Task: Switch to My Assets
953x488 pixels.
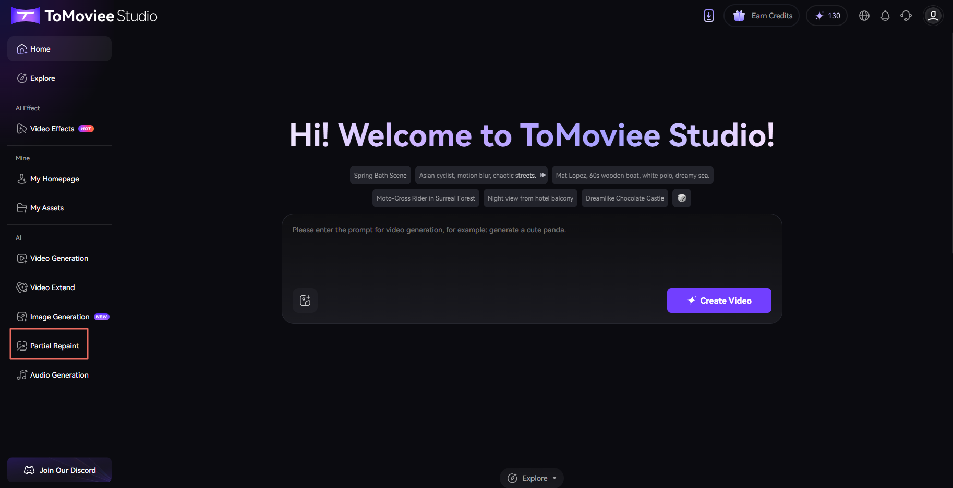Action: pyautogui.click(x=47, y=207)
